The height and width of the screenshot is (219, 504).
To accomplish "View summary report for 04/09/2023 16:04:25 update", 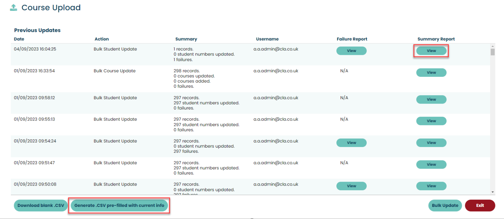I will pyautogui.click(x=431, y=51).
